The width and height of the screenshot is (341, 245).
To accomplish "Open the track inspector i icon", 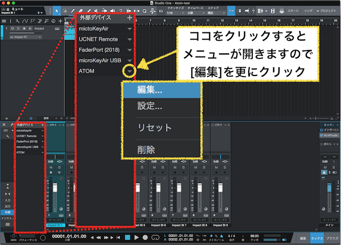I will tap(11, 21).
